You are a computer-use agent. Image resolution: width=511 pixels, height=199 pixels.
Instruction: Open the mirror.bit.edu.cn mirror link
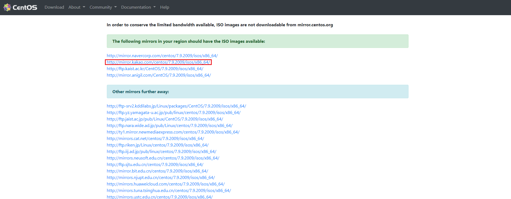click(157, 171)
